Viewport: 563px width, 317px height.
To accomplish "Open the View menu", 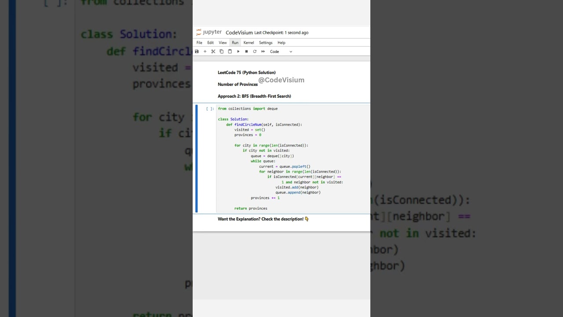I will [223, 43].
